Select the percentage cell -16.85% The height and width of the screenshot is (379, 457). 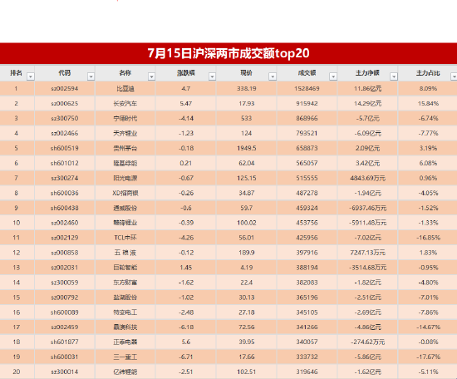428,238
